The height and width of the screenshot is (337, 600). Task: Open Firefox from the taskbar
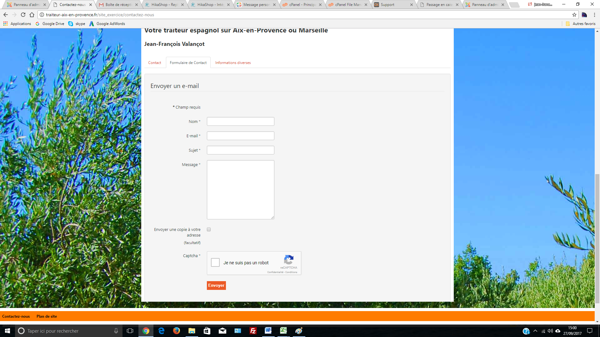click(x=176, y=331)
